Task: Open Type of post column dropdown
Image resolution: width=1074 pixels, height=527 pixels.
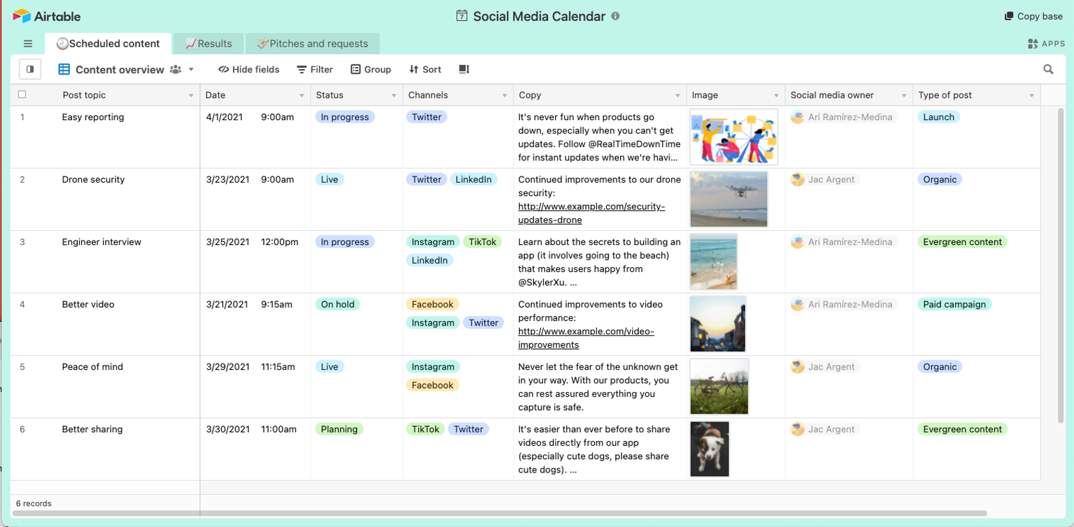Action: tap(1032, 95)
